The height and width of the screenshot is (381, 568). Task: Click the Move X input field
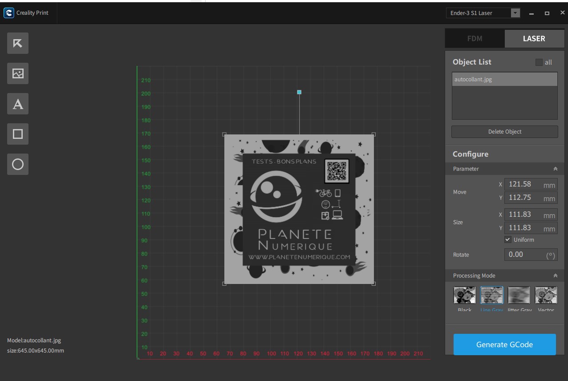click(531, 184)
